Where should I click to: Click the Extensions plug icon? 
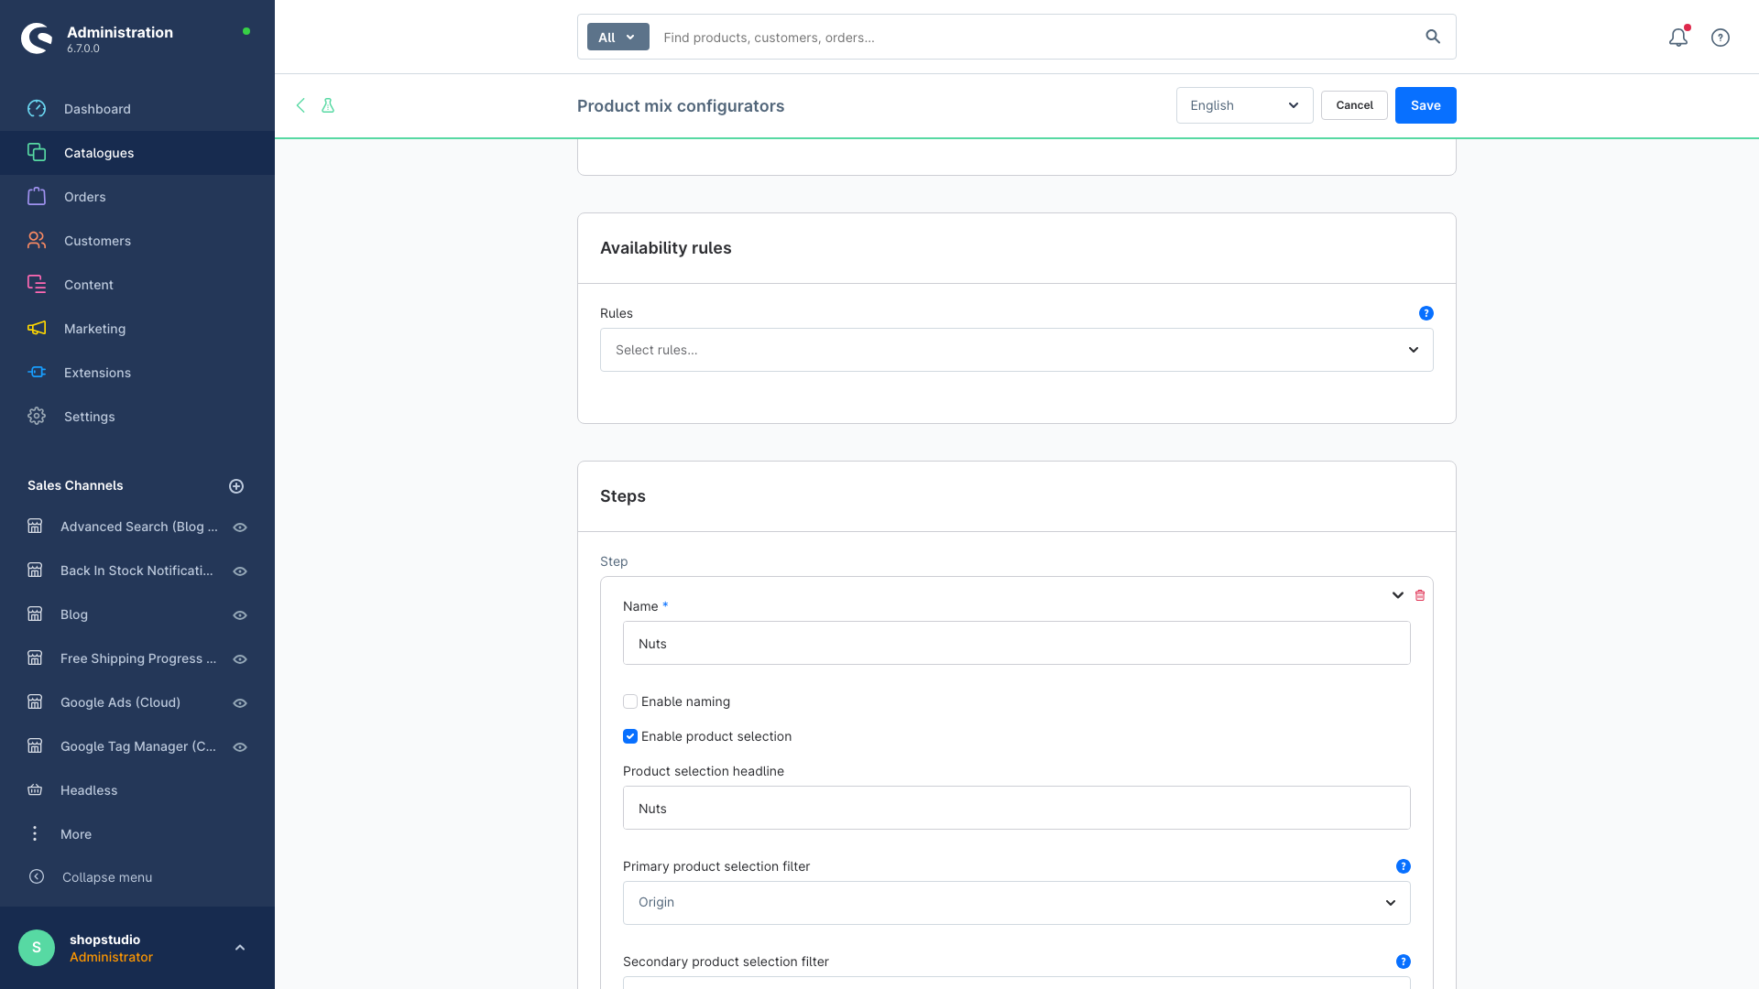(x=37, y=373)
